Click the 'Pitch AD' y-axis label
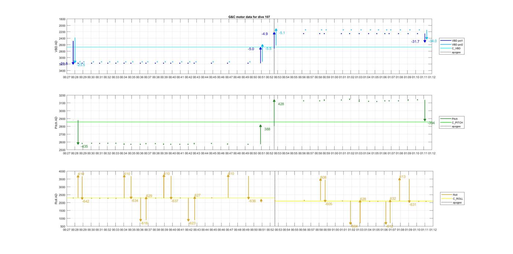The width and height of the screenshot is (513, 254). 56,123
